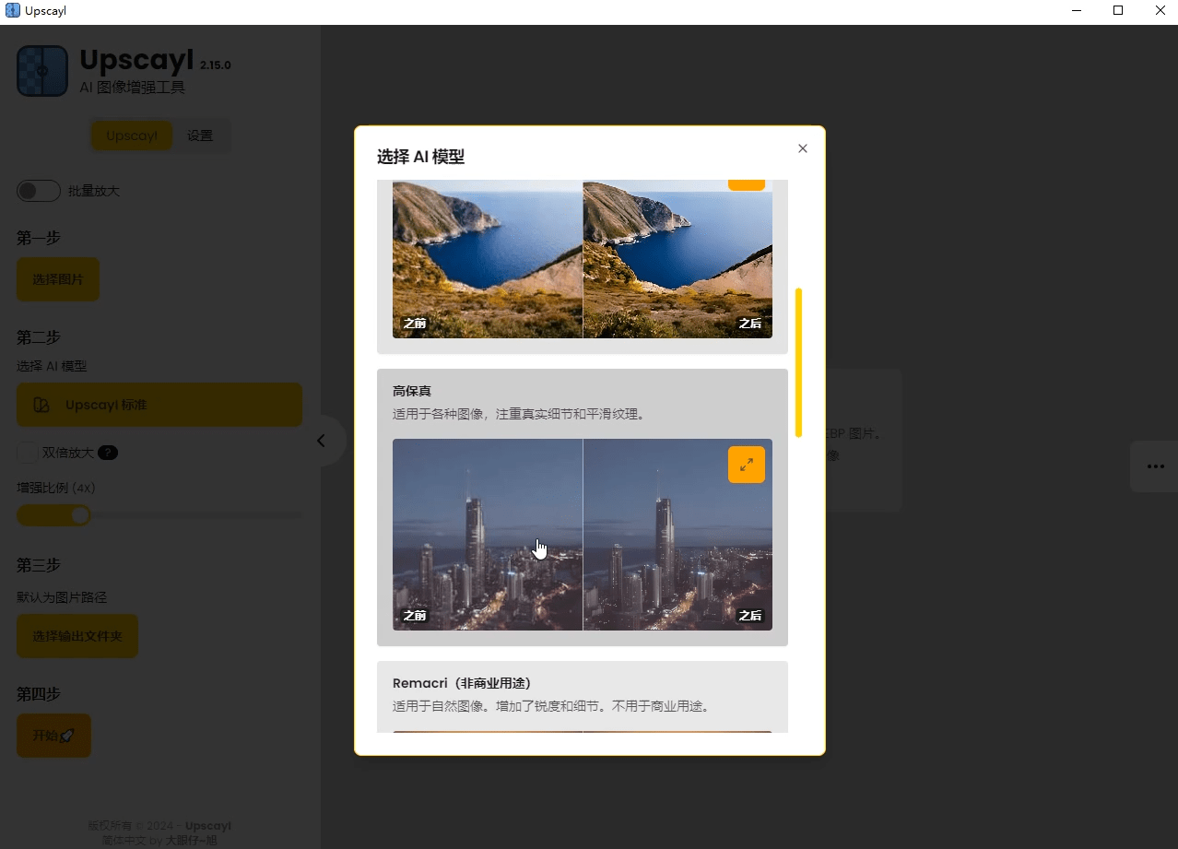Enable the 批量放大 toggle
The height and width of the screenshot is (849, 1178).
click(38, 190)
